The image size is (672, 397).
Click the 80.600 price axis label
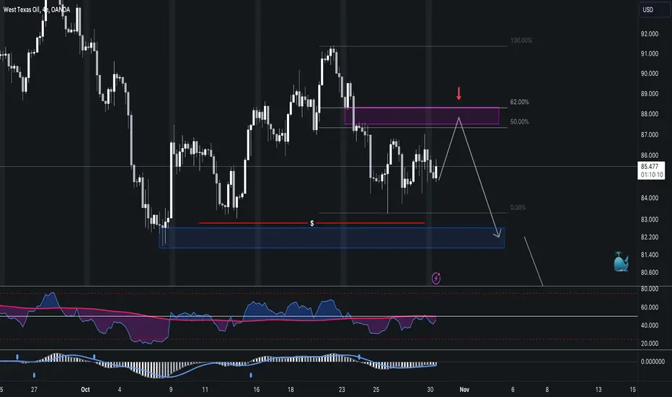pyautogui.click(x=650, y=272)
